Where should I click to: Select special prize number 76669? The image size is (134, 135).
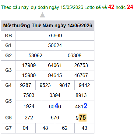tap(55, 36)
